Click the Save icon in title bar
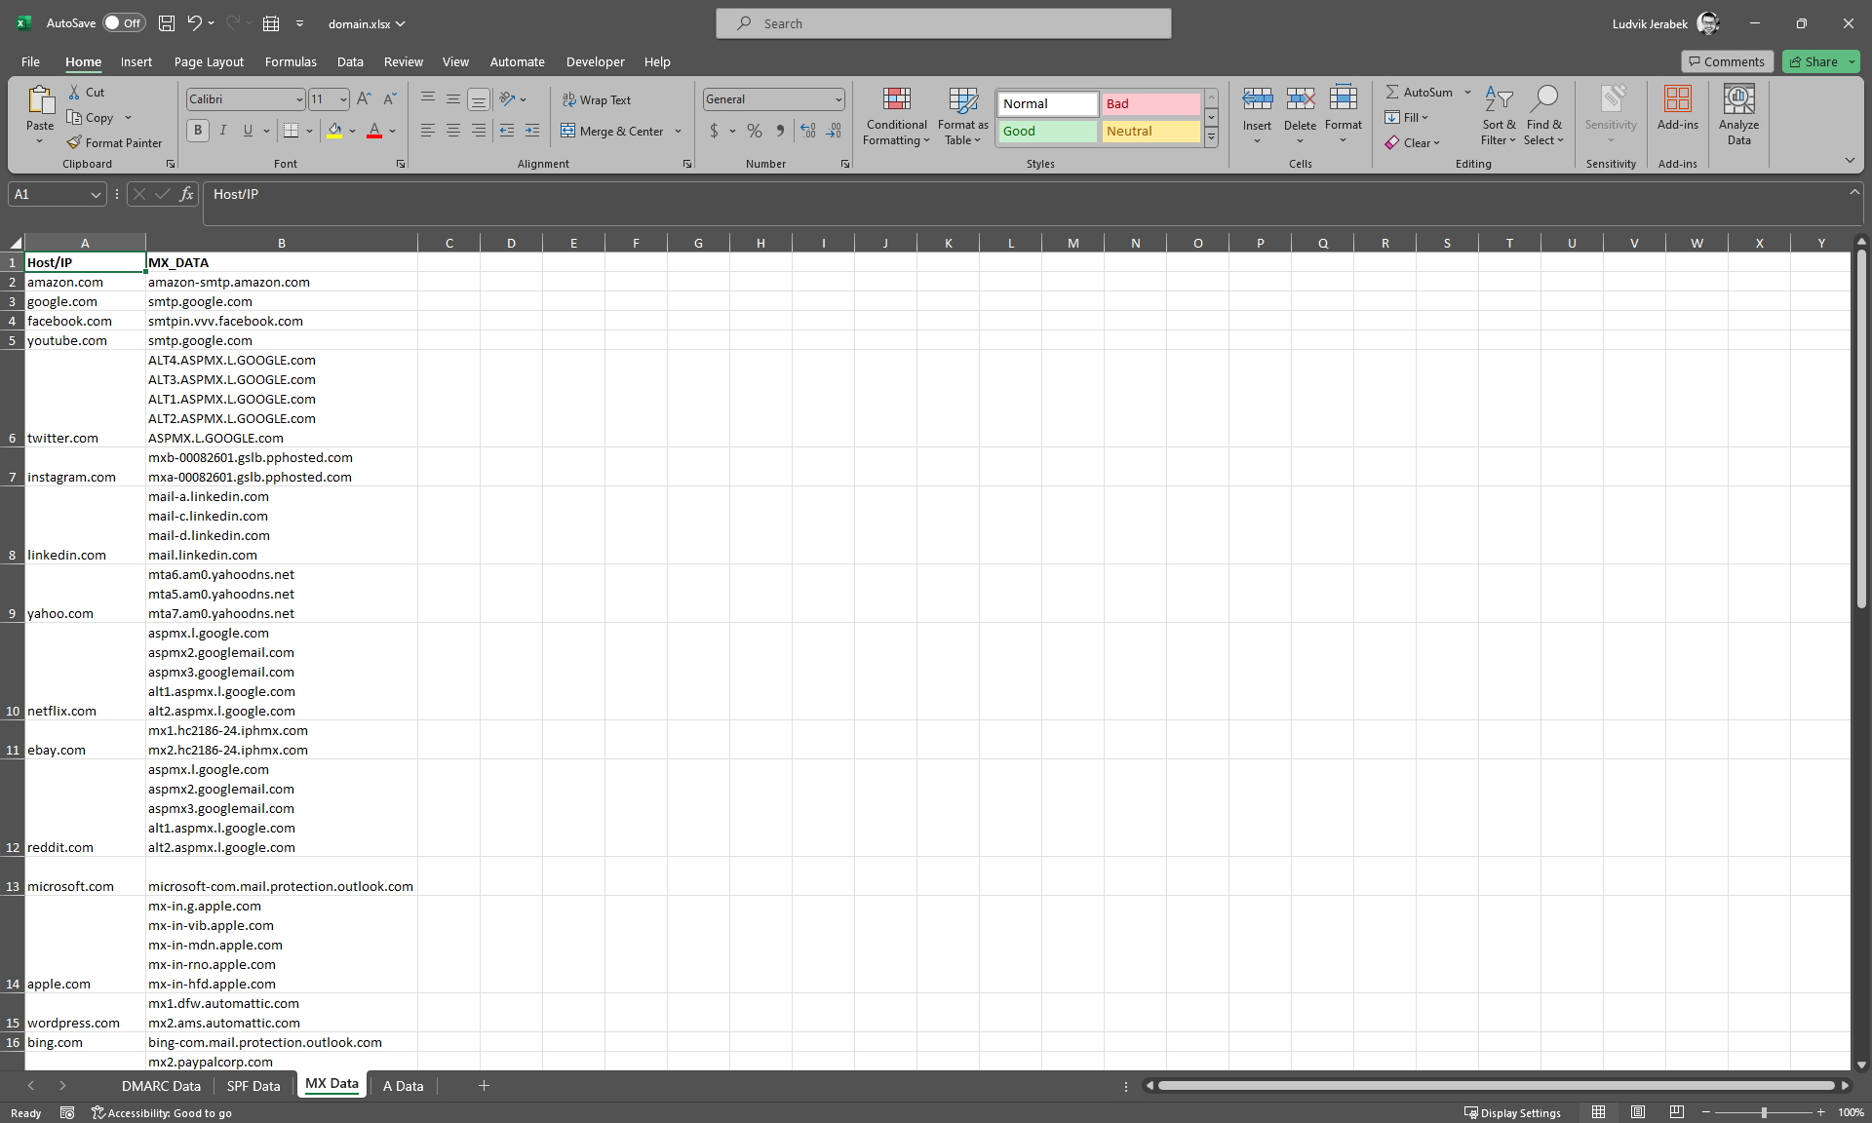 (x=167, y=23)
